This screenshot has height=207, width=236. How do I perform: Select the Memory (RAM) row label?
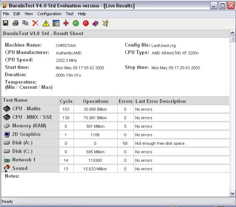29,126
